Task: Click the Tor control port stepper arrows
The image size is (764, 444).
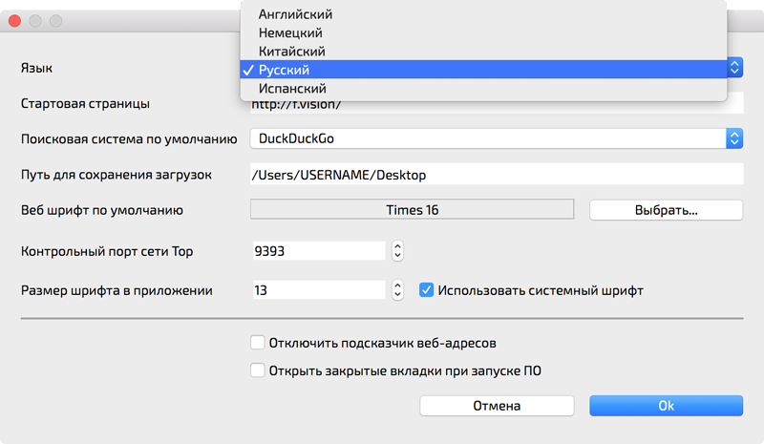Action: coord(398,251)
